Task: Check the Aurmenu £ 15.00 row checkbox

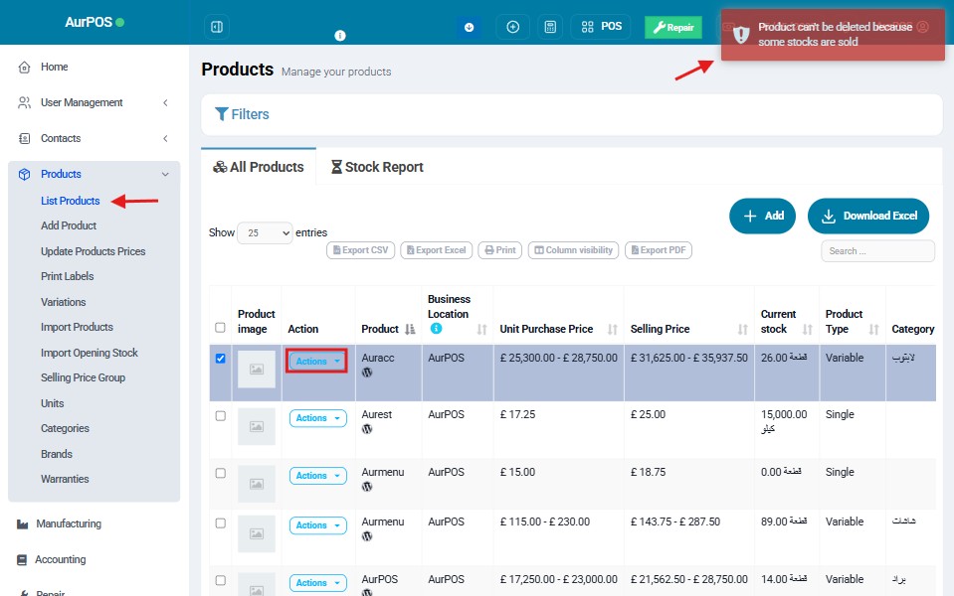Action: [x=220, y=473]
